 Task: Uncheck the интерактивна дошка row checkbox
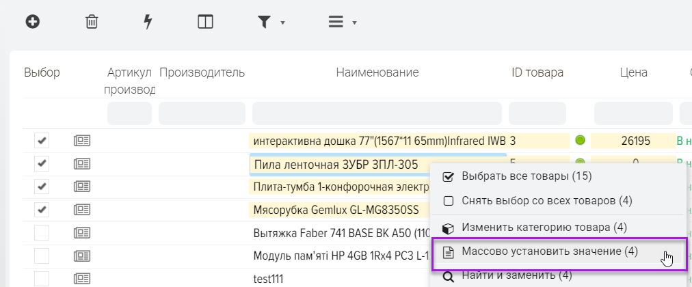[x=42, y=141]
